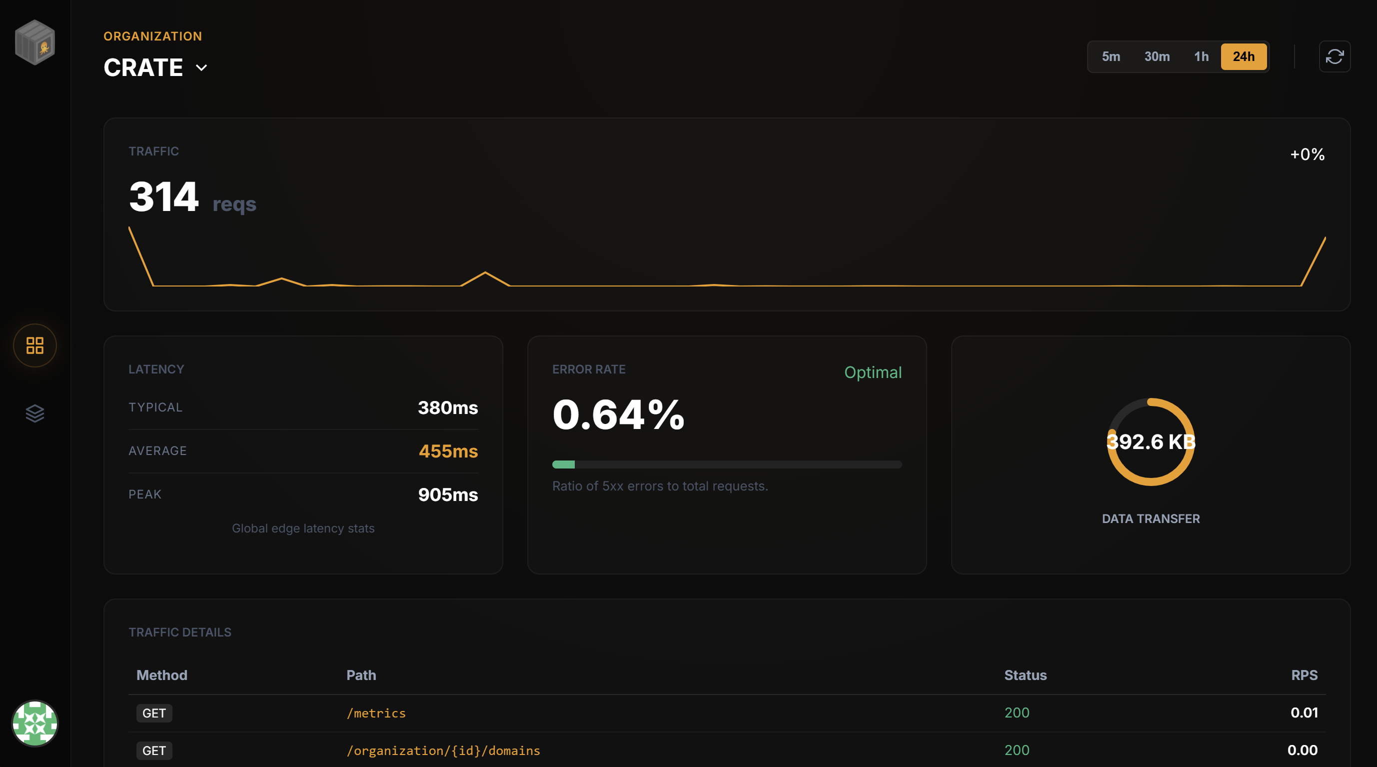Screen dimensions: 1377x767
Task: Keep 24h selected in time picker
Action: (x=1244, y=56)
